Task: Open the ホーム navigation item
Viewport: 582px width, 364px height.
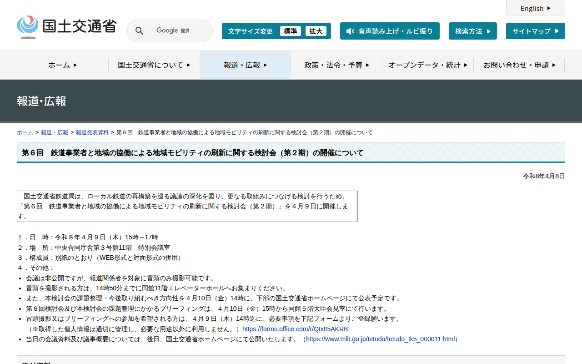Action: click(x=63, y=65)
